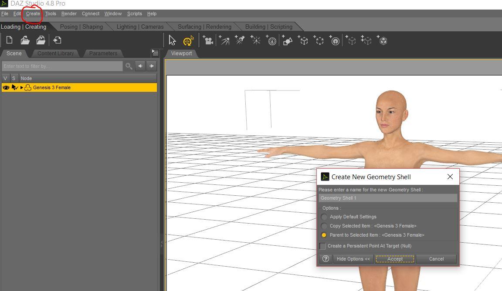Click the Geometry Shell name text field
Screen dimensions: 502x291
pyautogui.click(x=388, y=198)
